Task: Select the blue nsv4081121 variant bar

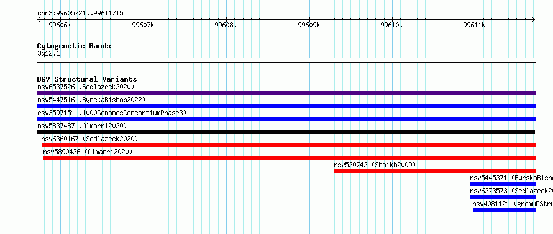Action: 505,210
